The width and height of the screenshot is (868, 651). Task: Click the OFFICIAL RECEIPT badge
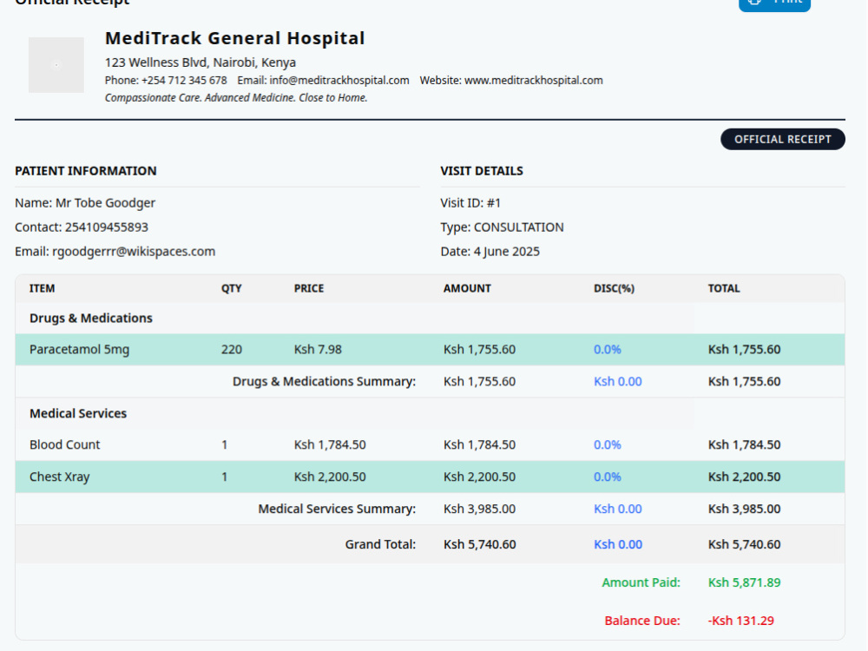(783, 140)
